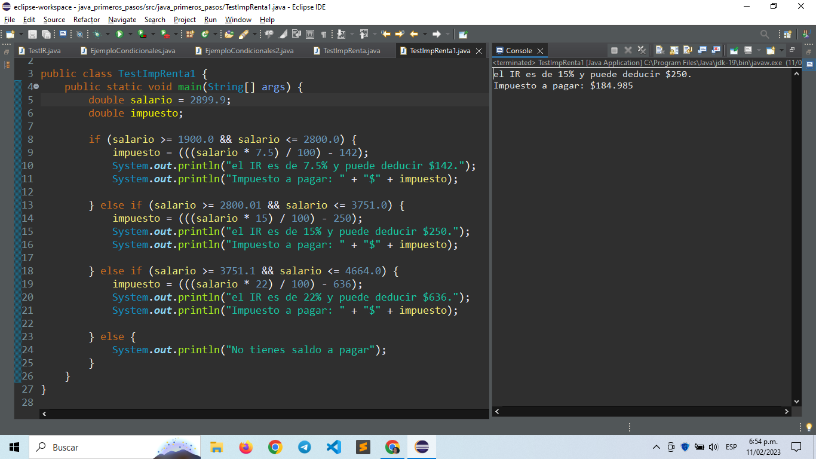Expand the Coverage dropdown arrow

click(x=153, y=34)
